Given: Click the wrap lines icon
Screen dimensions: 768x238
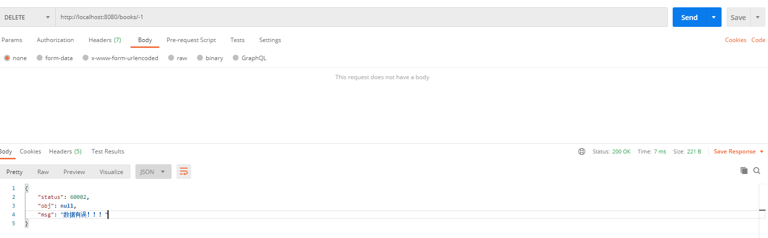Looking at the screenshot, I should pos(184,172).
